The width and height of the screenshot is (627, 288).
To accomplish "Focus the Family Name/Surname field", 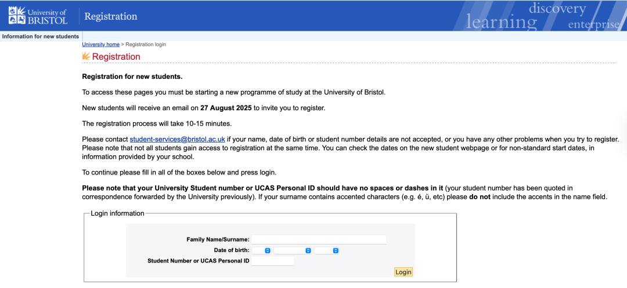I will point(319,239).
